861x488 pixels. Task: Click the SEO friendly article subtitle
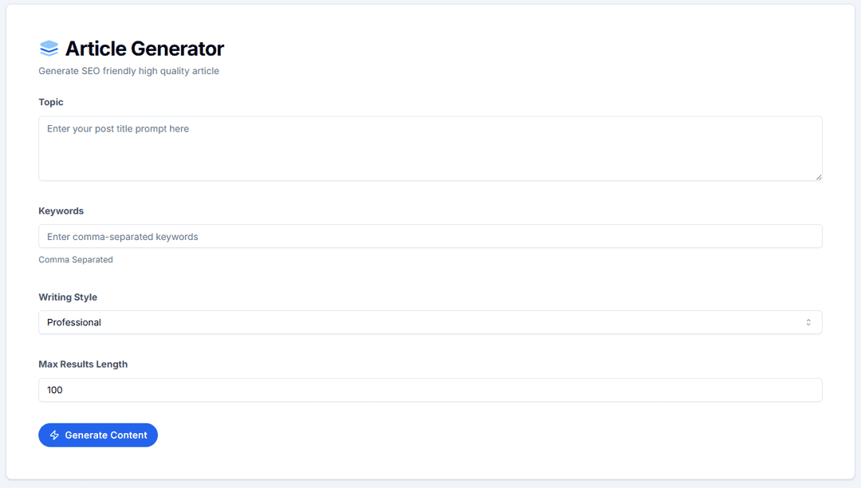(128, 71)
